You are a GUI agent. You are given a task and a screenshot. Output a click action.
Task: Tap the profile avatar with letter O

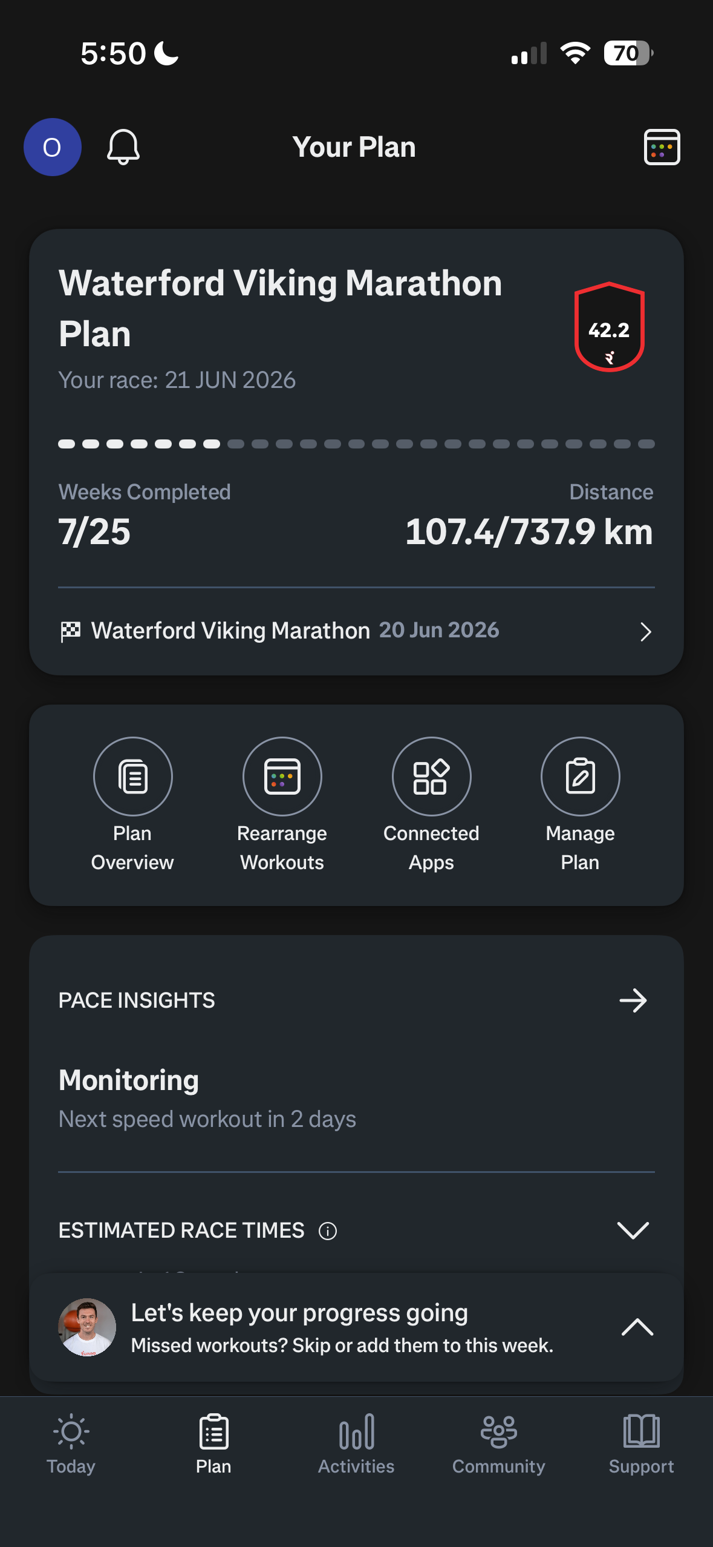pyautogui.click(x=53, y=147)
